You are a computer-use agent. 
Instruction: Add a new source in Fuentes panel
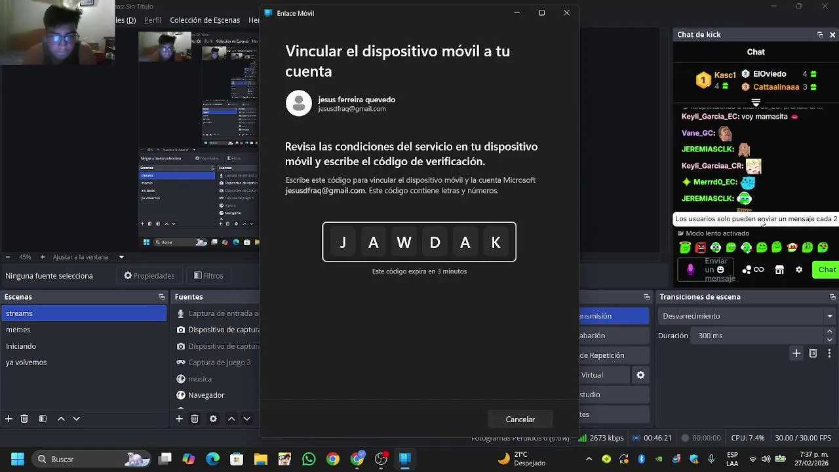[179, 419]
